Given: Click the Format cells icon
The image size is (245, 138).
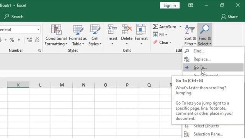Looking at the screenshot, I should (x=141, y=29).
